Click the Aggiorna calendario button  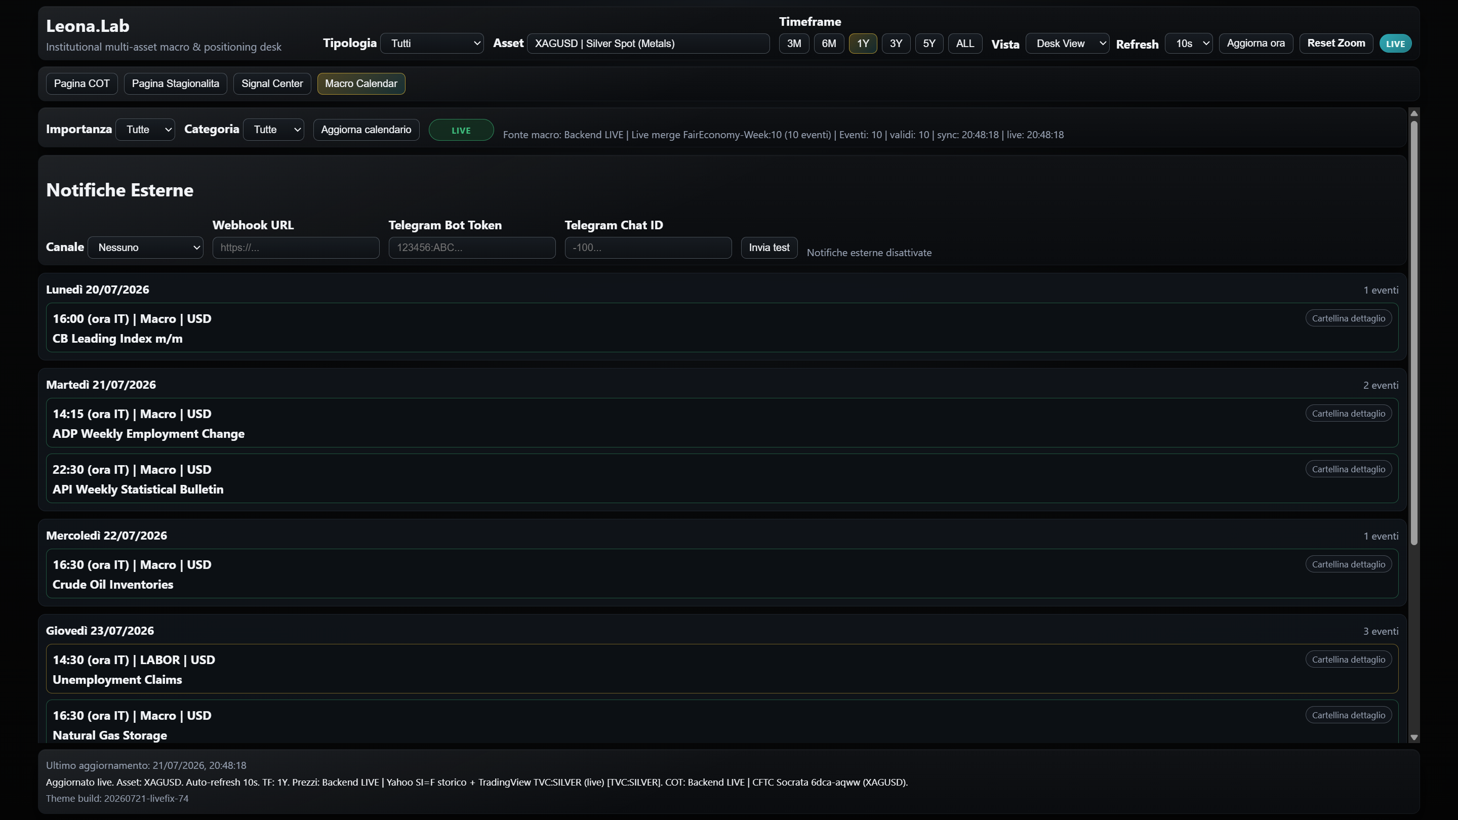pos(366,130)
